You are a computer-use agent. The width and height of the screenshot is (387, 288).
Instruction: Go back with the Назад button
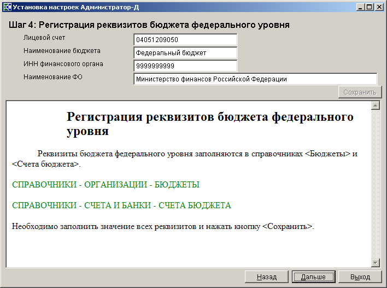267,277
